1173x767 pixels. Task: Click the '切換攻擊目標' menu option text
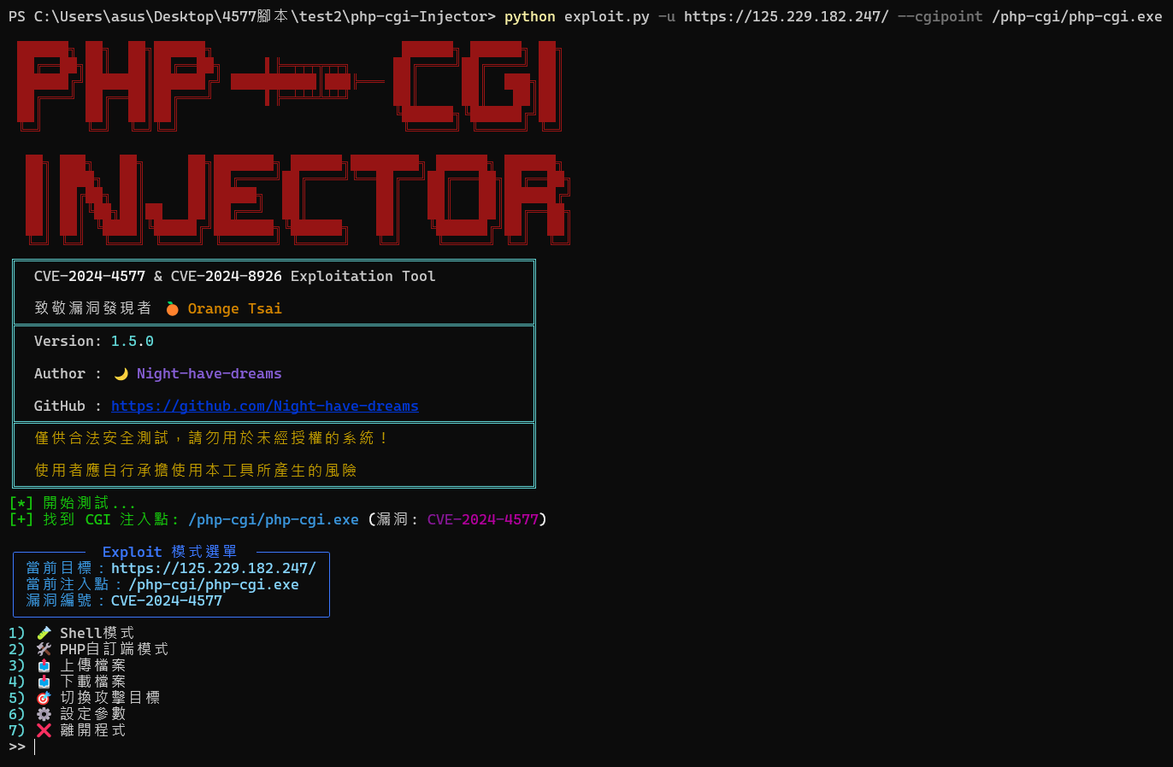(x=109, y=698)
